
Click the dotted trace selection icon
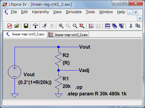click(98, 26)
